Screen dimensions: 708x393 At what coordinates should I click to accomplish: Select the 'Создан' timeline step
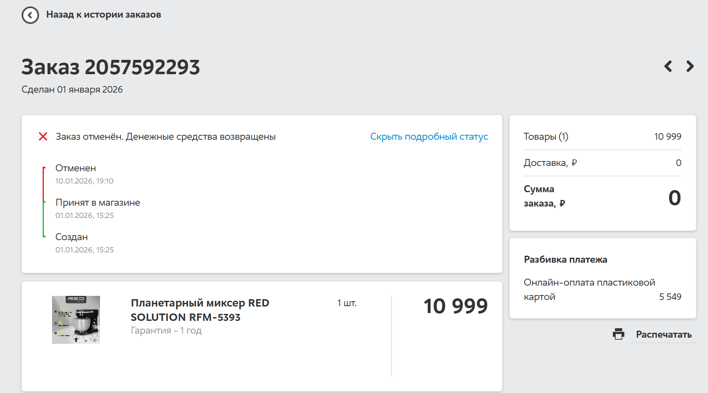click(x=72, y=237)
